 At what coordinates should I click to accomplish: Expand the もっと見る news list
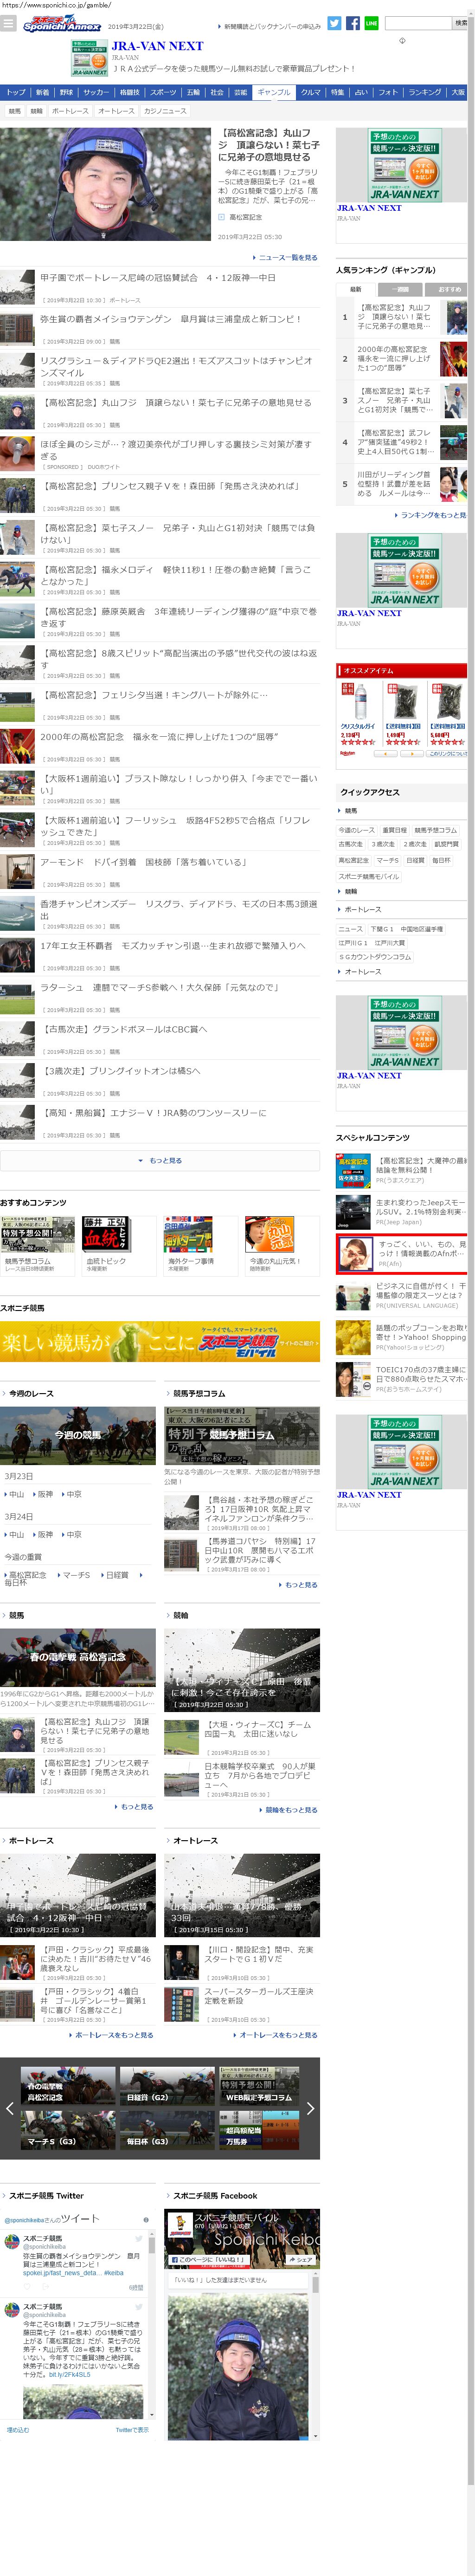[160, 1161]
